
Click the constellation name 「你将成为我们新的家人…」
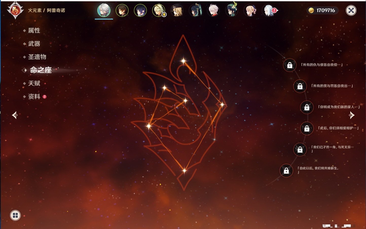pos(339,107)
